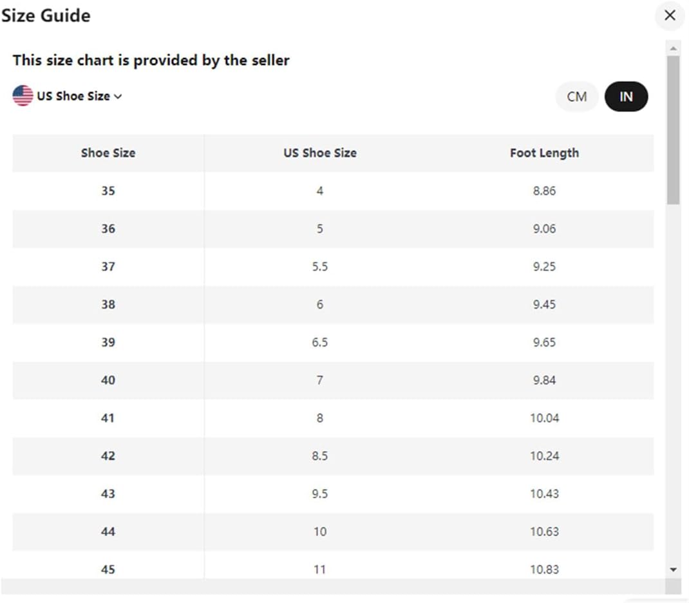This screenshot has height=603, width=689.
Task: Click the US Shoe Size column header
Action: [320, 153]
